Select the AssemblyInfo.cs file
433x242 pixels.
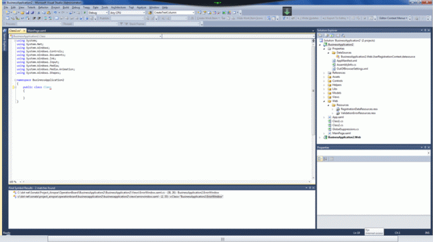(346, 64)
